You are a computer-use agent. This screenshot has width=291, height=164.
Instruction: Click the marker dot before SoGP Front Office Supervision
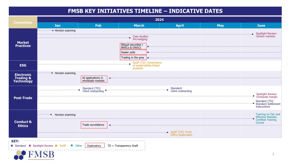pyautogui.click(x=168, y=132)
